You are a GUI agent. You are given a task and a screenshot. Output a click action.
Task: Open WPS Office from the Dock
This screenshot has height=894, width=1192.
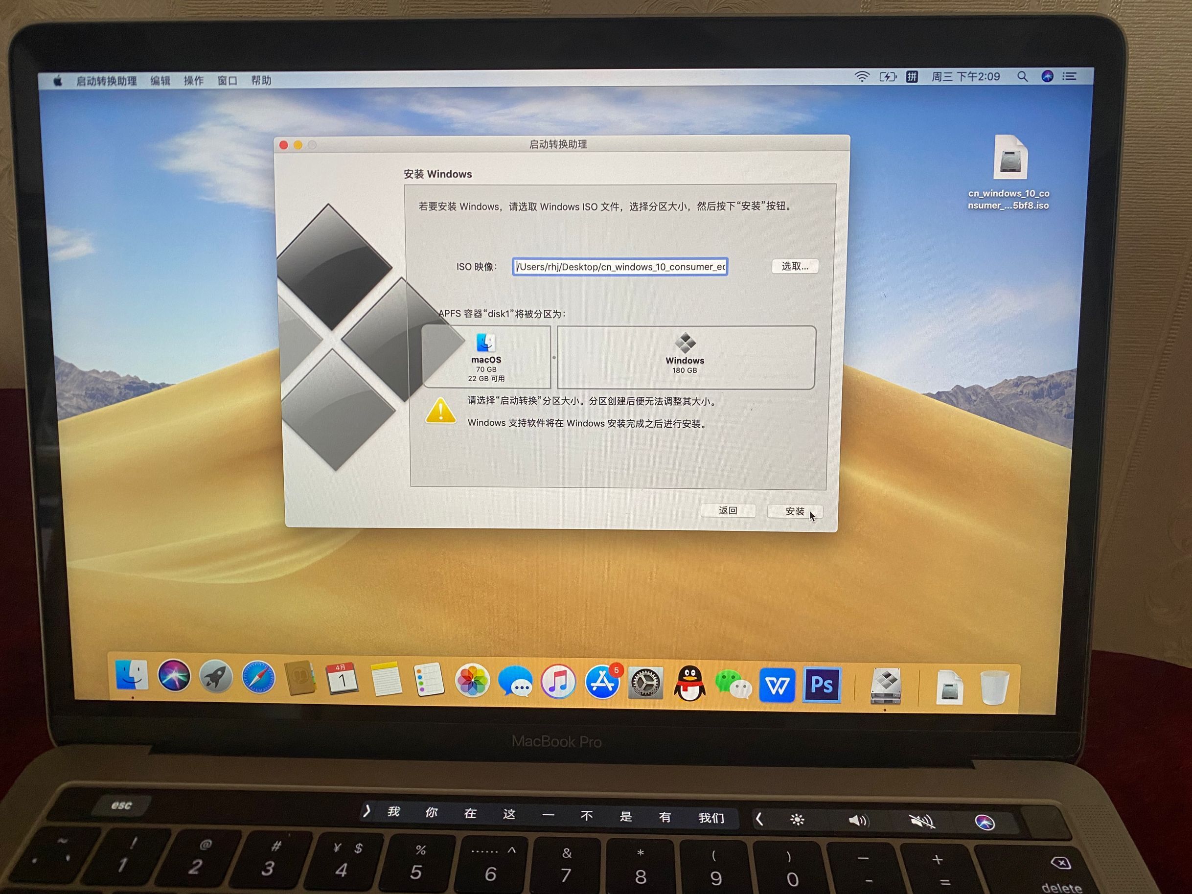point(776,685)
